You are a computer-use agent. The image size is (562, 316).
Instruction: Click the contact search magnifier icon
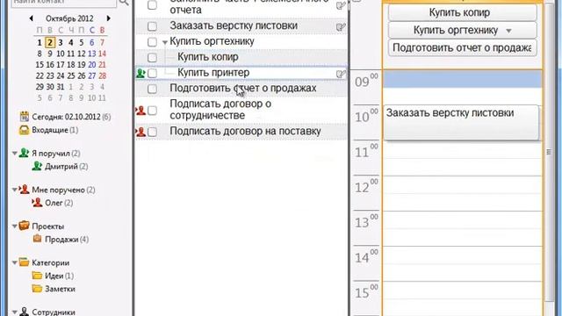pyautogui.click(x=124, y=3)
